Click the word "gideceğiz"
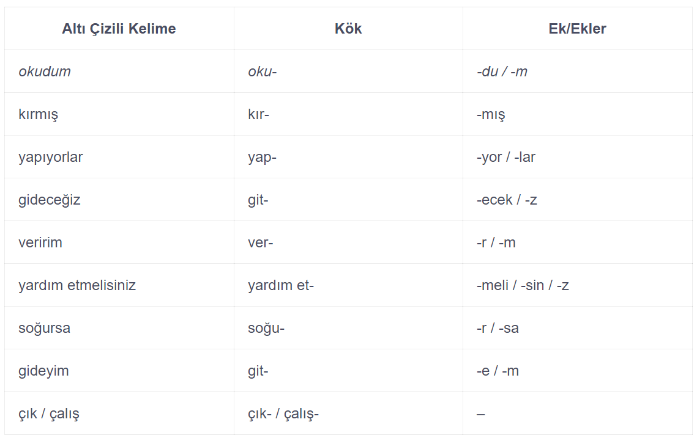 pos(50,200)
